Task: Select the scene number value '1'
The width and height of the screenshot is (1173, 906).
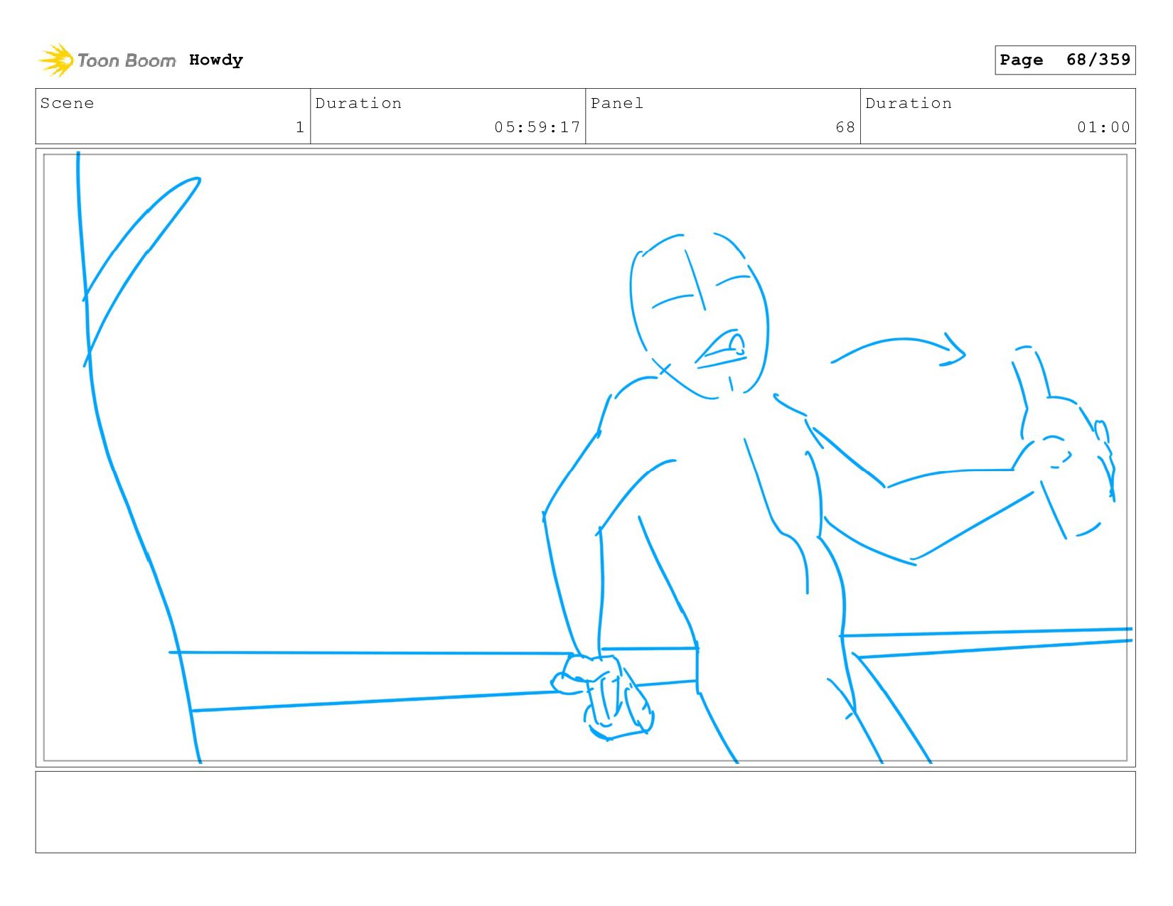Action: click(x=300, y=127)
